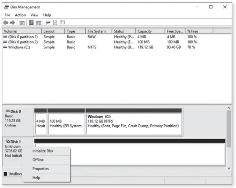Click the Show/Hide Action Pane icon
The width and height of the screenshot is (236, 188).
38,23
